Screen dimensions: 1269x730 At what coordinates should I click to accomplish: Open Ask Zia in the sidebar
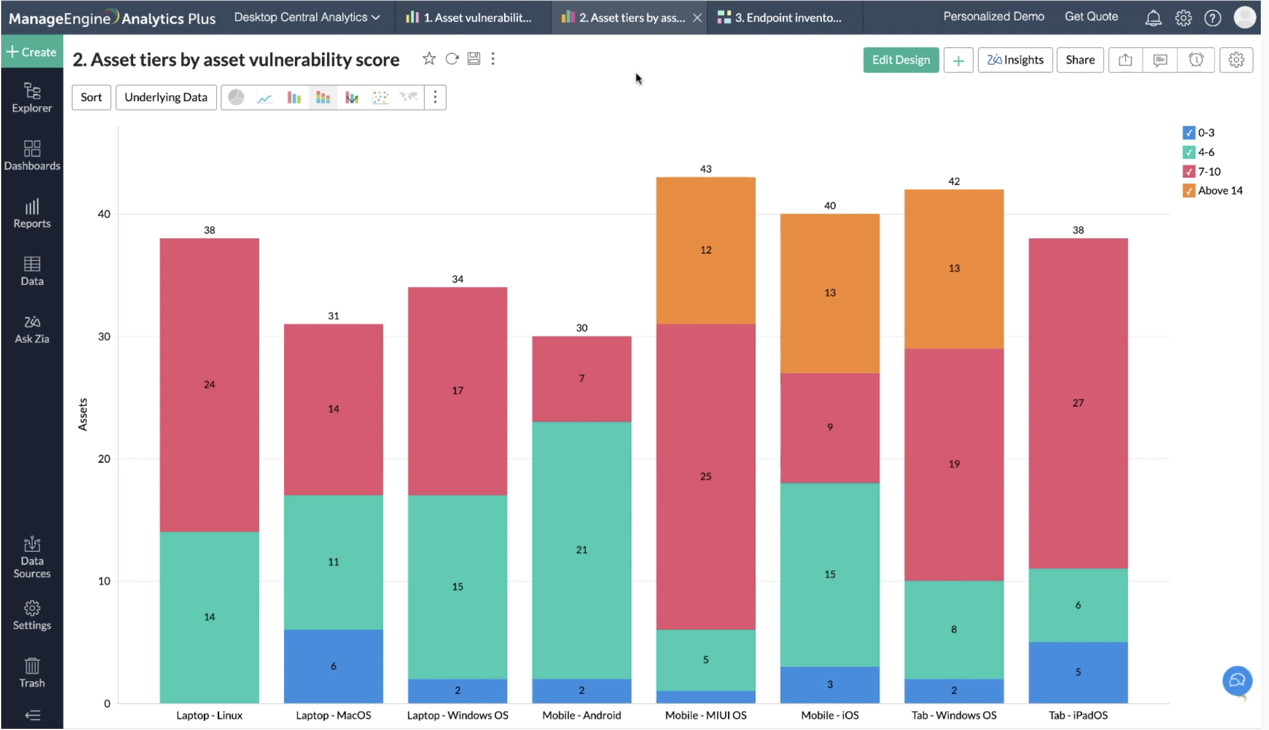pyautogui.click(x=32, y=329)
